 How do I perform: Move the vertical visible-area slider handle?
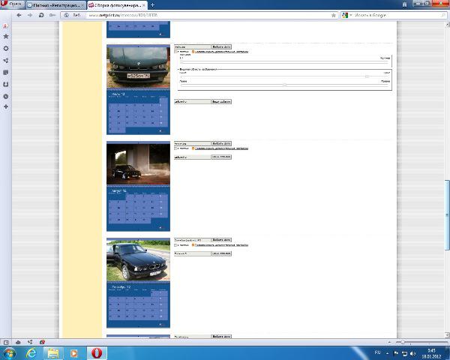(367, 76)
